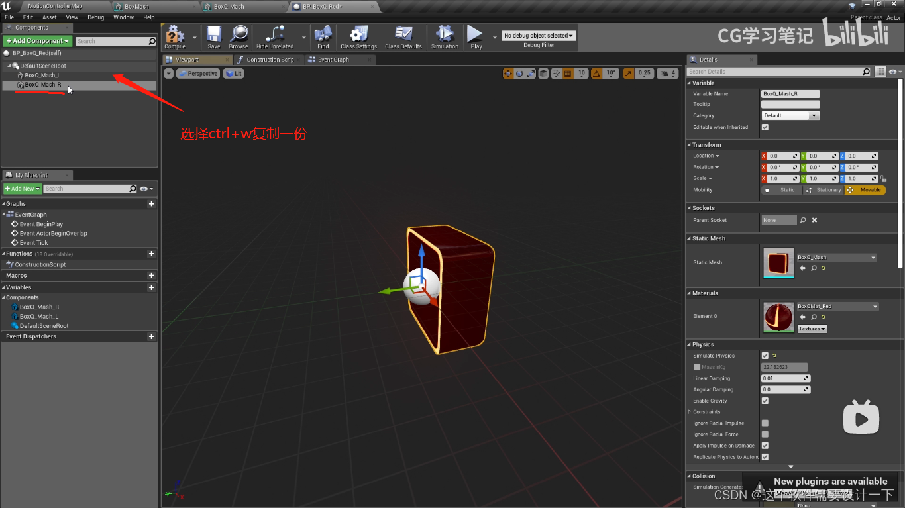Open Lit view mode menu
This screenshot has height=508, width=905.
(234, 74)
